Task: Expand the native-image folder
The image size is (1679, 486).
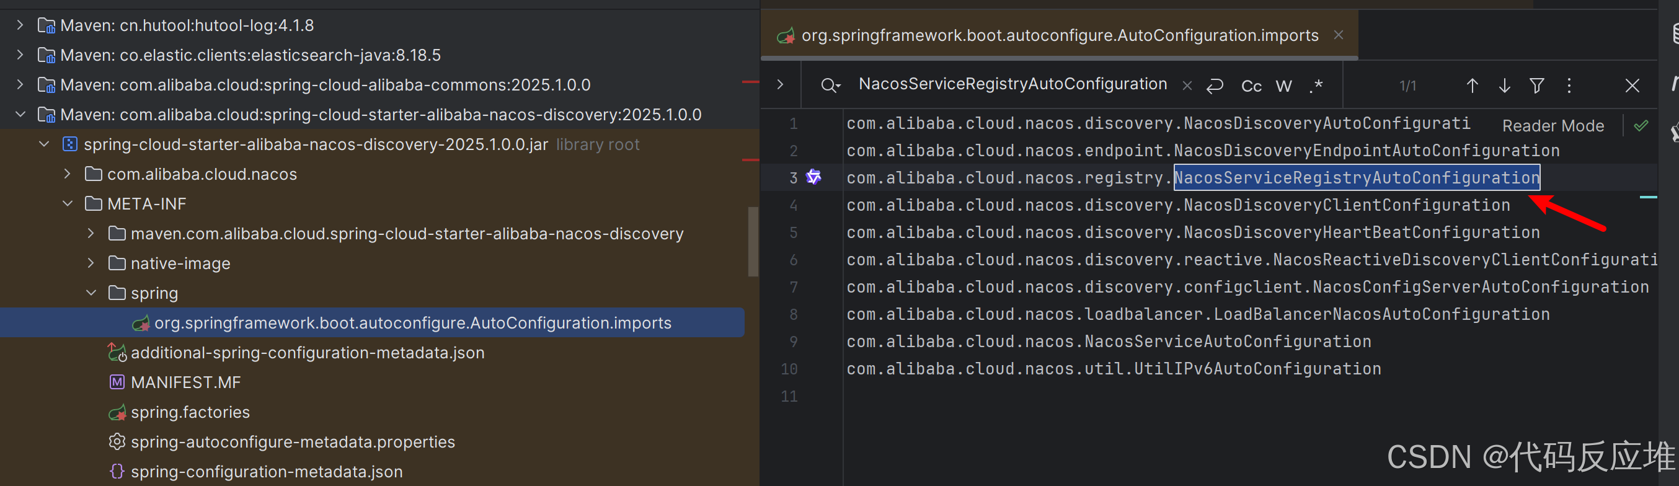Action: [x=91, y=263]
